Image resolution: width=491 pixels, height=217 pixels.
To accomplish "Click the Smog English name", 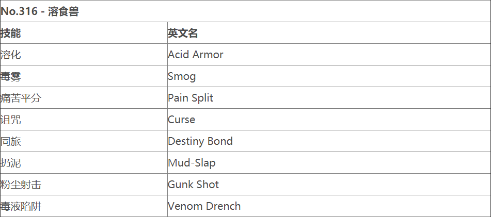I will pyautogui.click(x=182, y=76).
